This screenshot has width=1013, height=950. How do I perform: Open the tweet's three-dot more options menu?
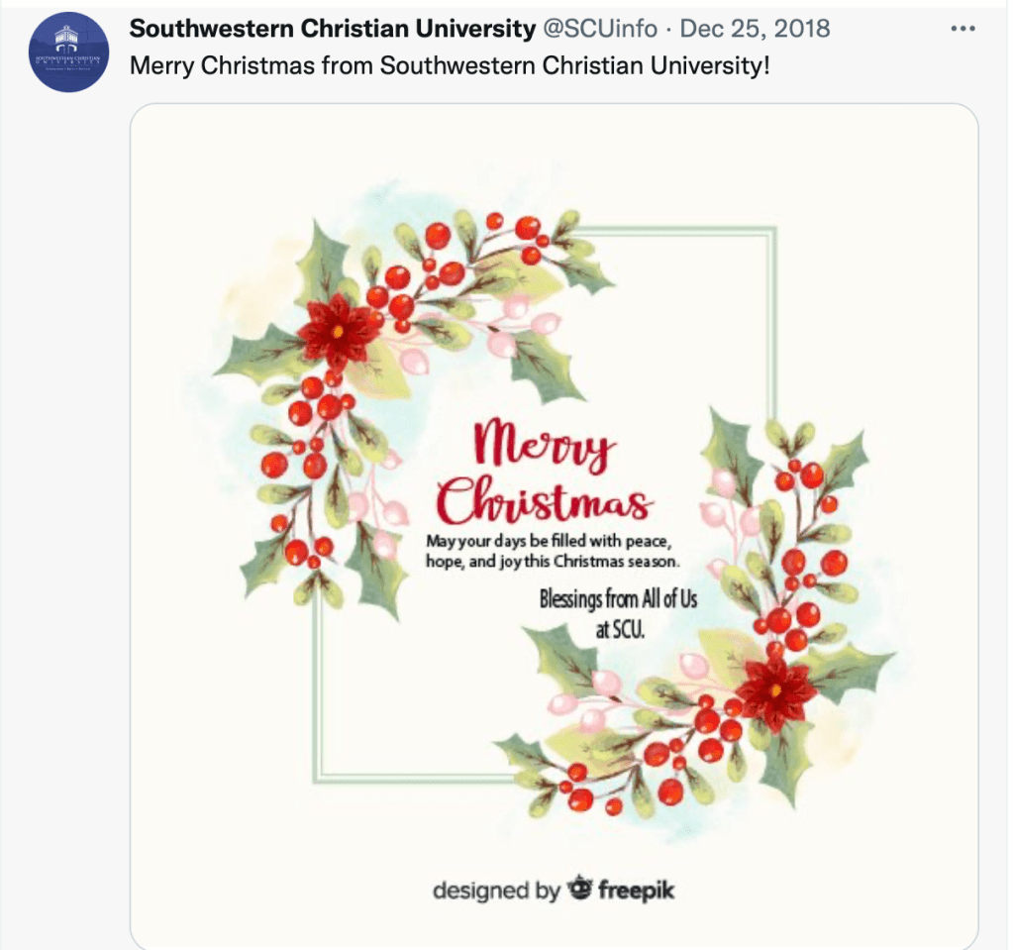pos(962,29)
